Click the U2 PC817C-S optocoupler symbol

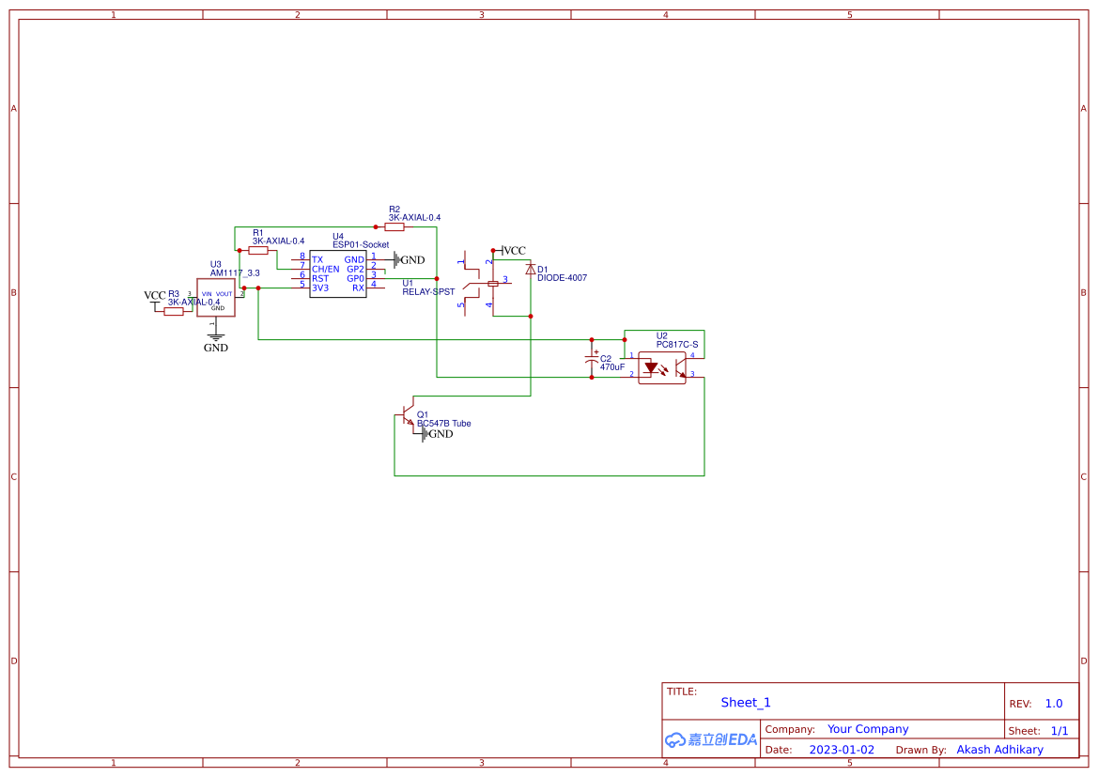(x=660, y=369)
